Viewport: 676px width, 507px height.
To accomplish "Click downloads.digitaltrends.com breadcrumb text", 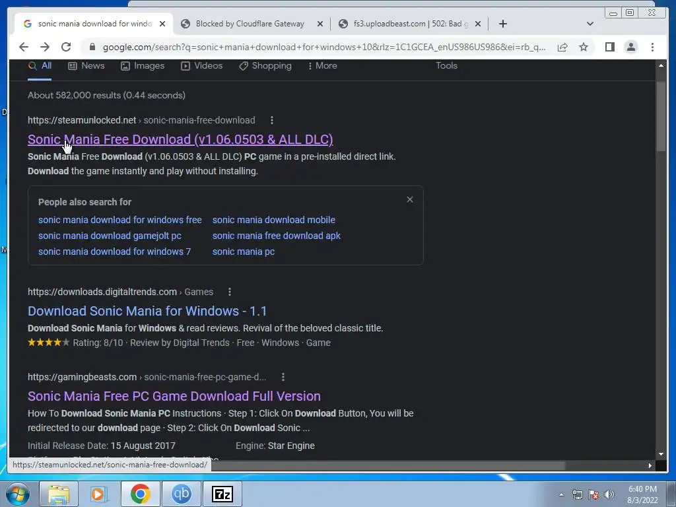I will click(120, 292).
